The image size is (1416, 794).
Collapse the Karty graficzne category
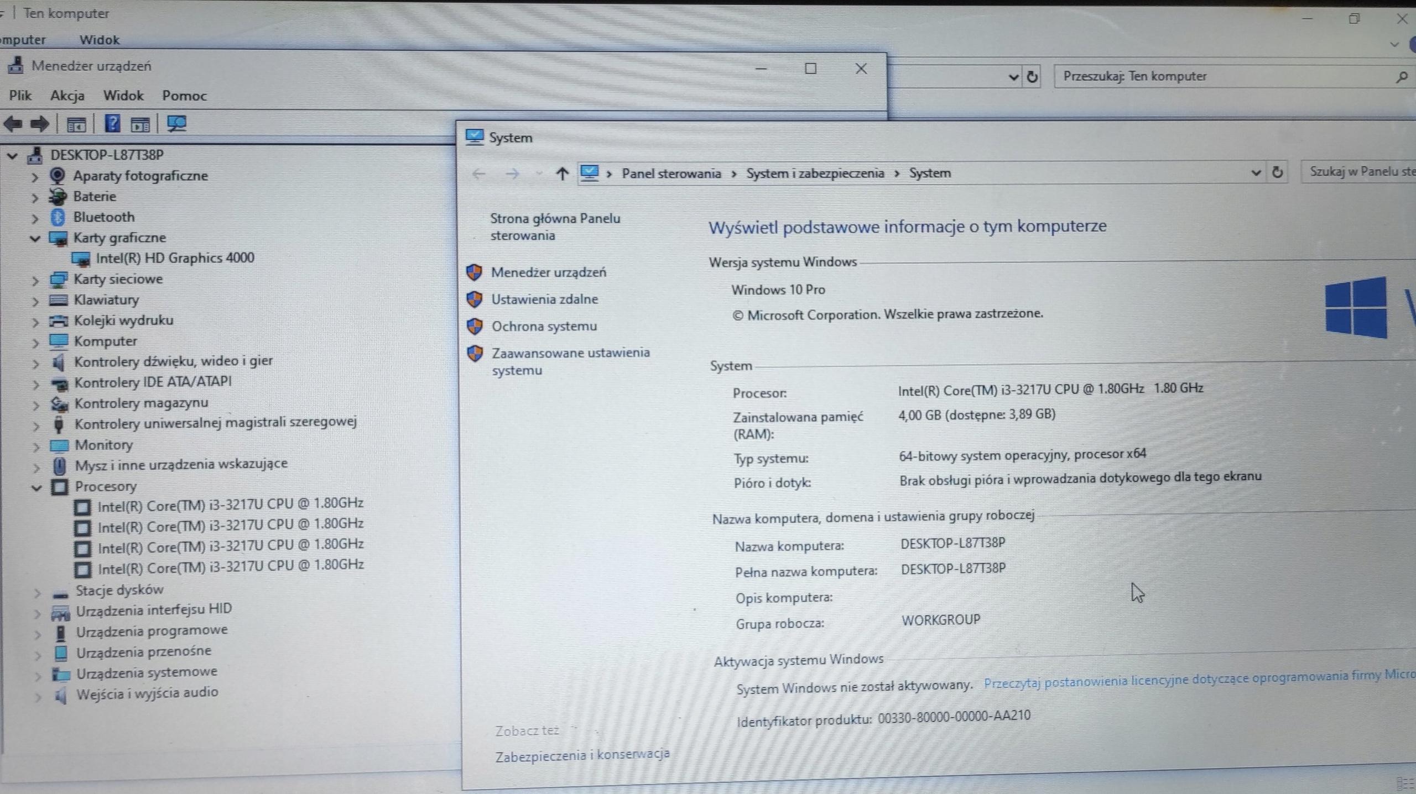(35, 239)
